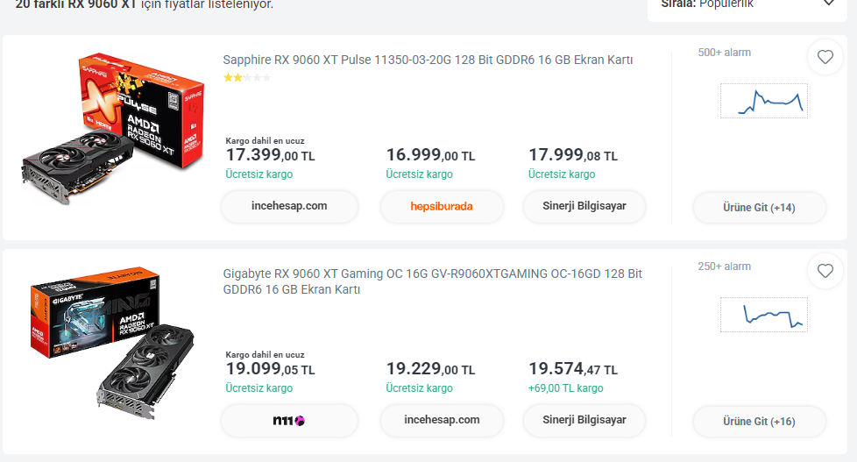Expand the sort chevron arrow
Screen dimensions: 857x462
[829, 3]
